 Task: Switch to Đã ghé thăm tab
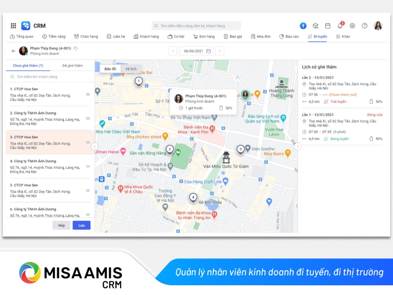73,66
